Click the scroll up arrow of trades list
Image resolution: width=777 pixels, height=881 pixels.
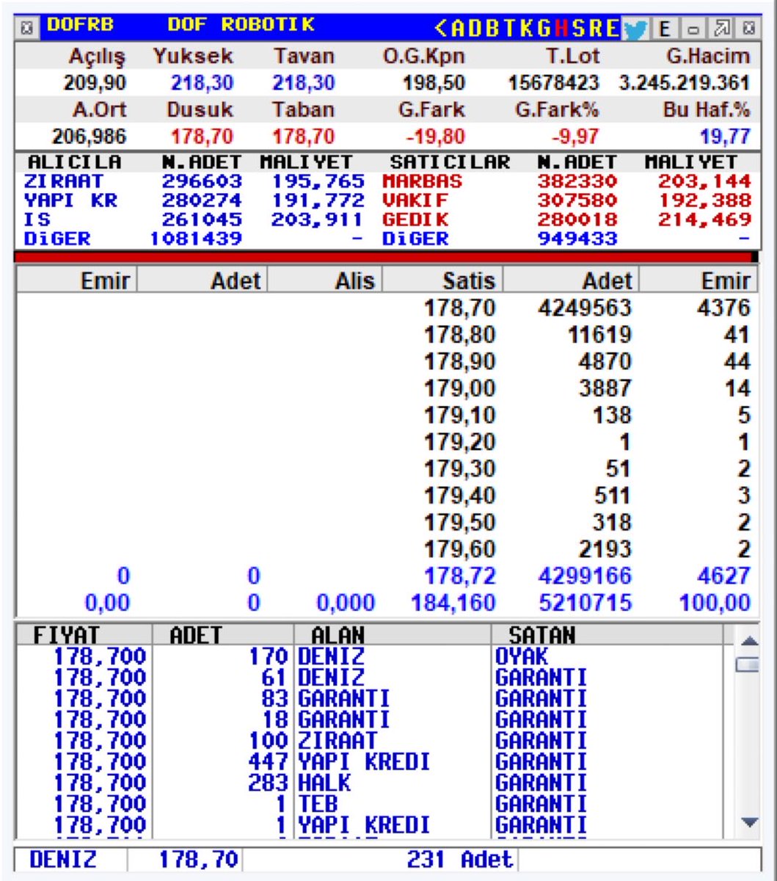[748, 640]
